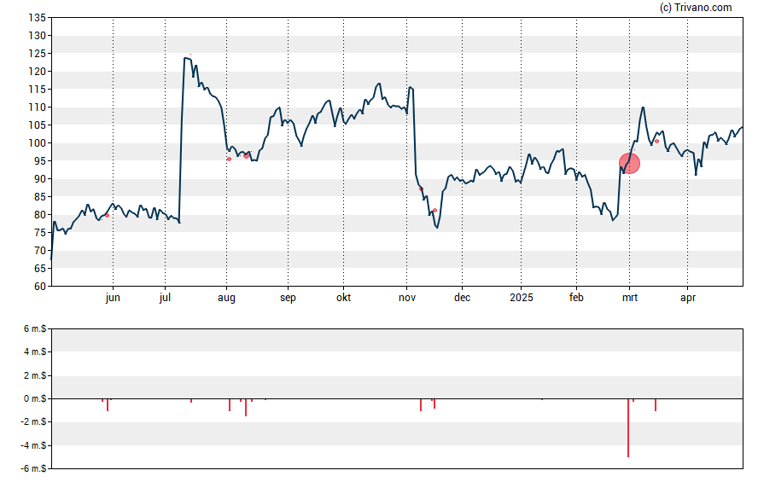Click the -4 m.$ volume axis label
Viewport: 758px width, 482px height.
pos(33,446)
